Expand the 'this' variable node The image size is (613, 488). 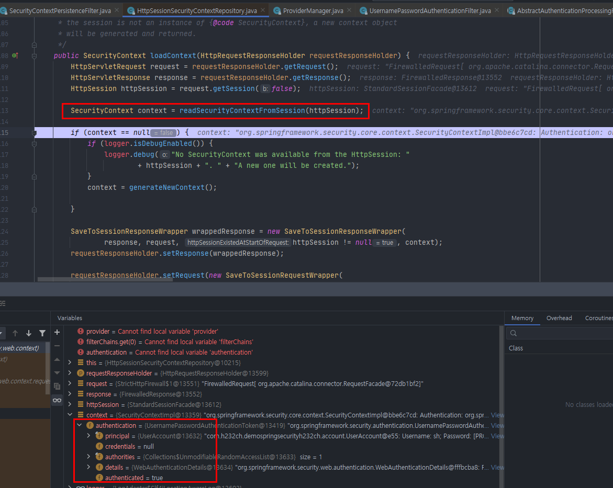pos(70,362)
